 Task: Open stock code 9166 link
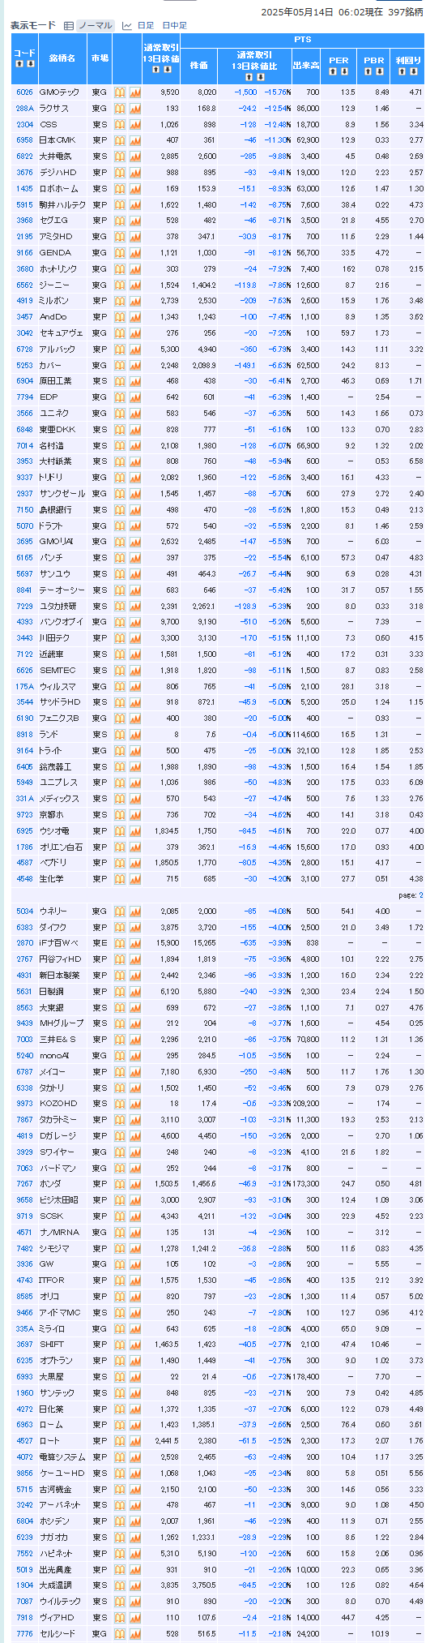click(x=24, y=252)
